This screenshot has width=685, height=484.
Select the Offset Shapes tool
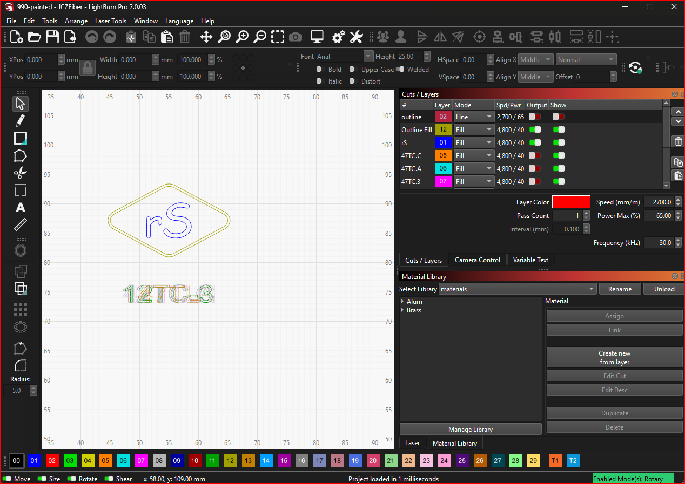21,250
